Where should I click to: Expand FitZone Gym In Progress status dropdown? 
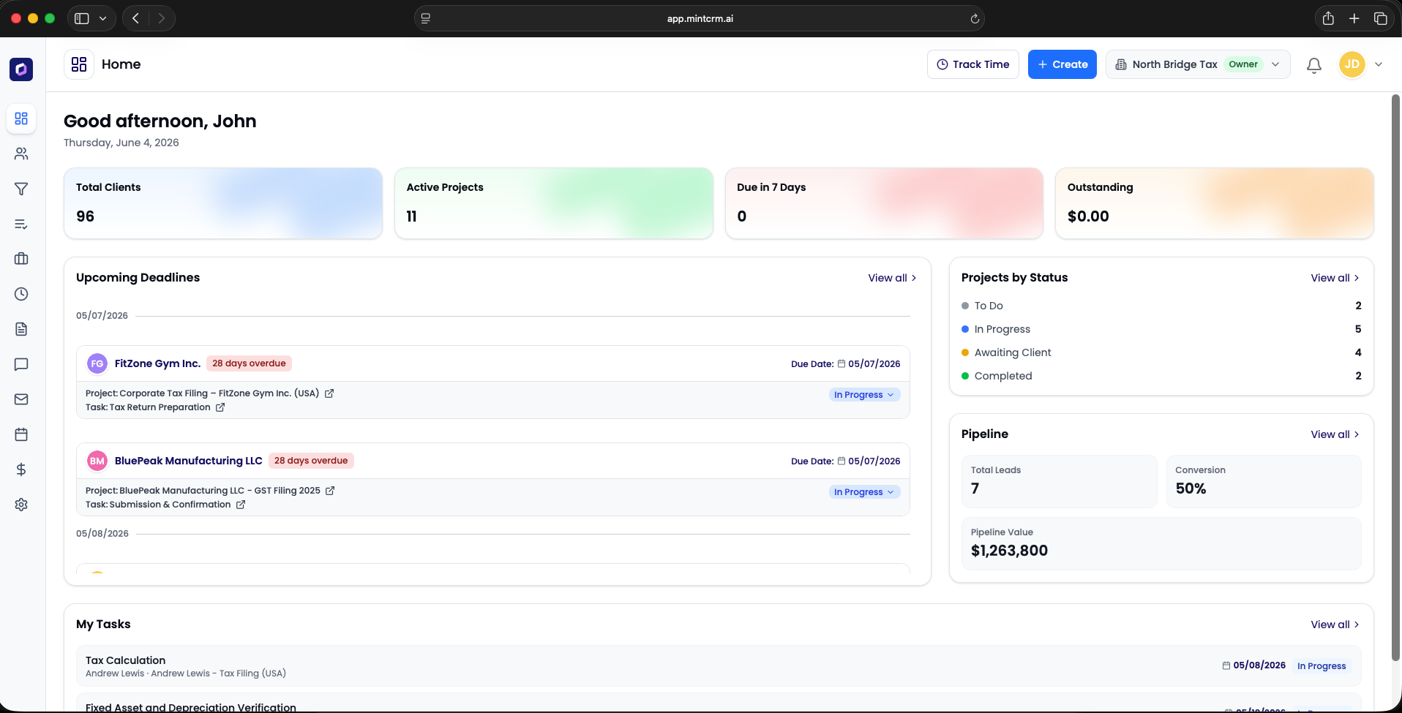point(864,395)
